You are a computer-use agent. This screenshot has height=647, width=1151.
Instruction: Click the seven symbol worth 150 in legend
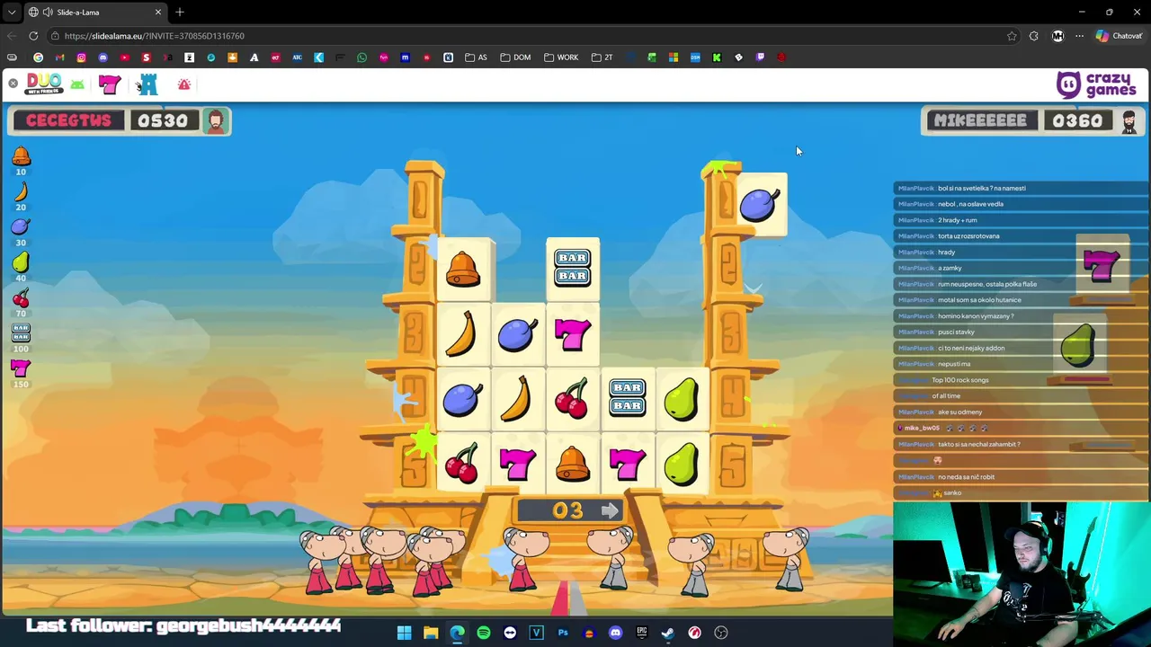(x=21, y=368)
